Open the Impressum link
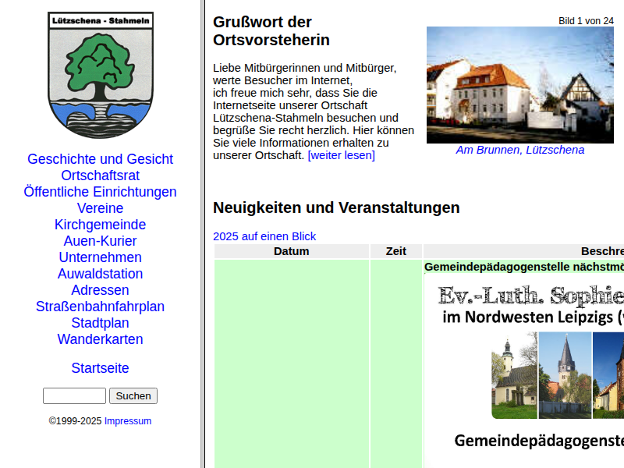 128,421
